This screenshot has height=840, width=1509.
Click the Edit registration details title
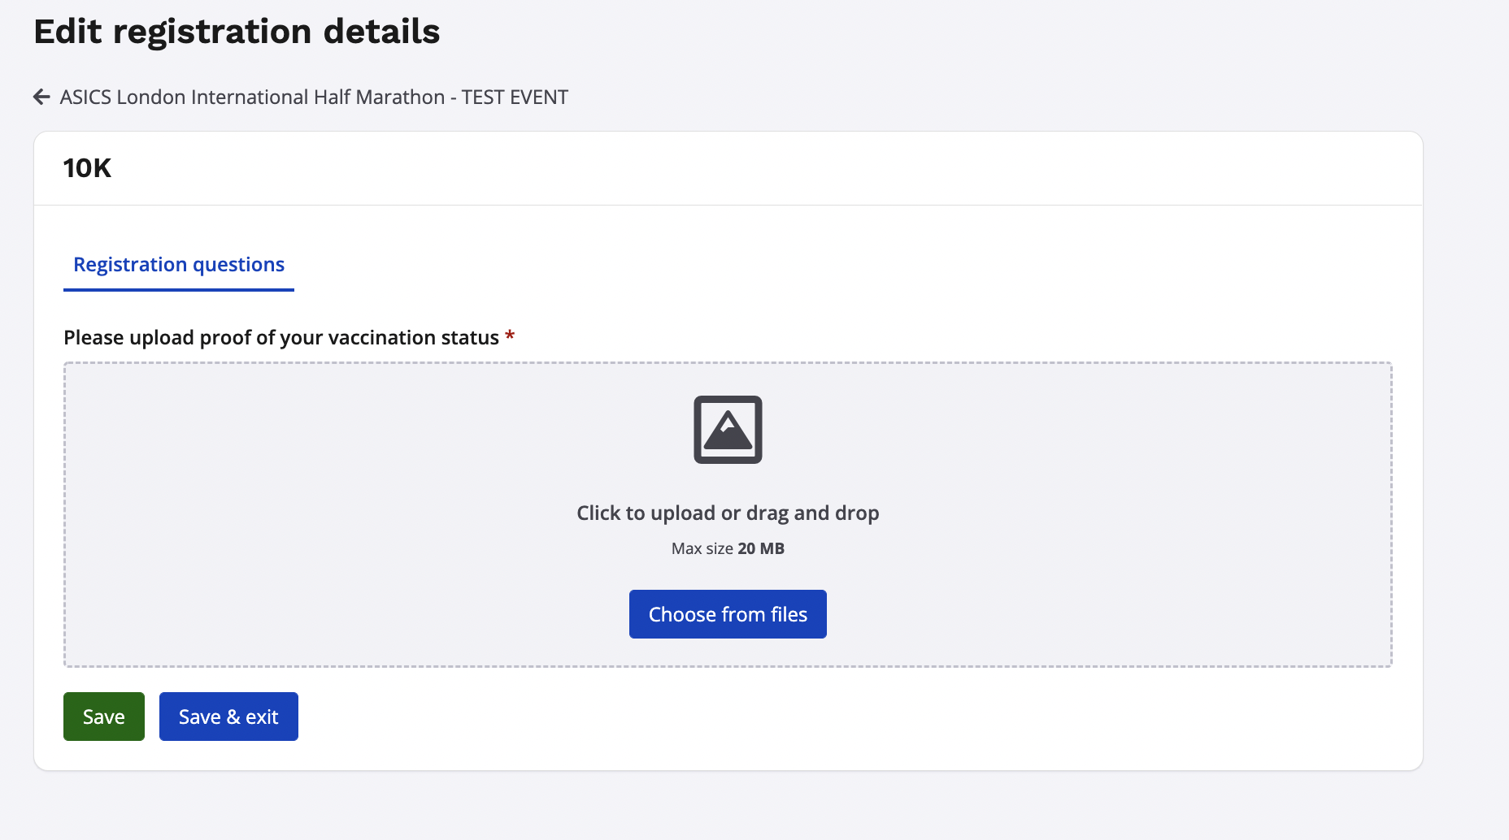(x=237, y=32)
